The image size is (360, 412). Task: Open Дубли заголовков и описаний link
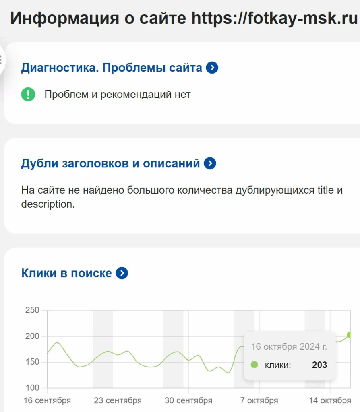110,163
